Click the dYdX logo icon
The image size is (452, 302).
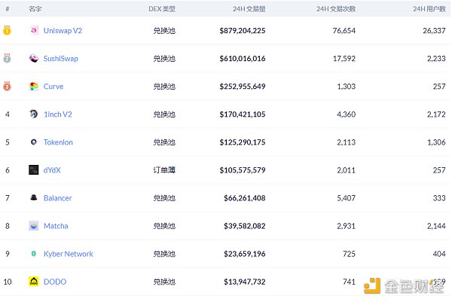tap(34, 170)
